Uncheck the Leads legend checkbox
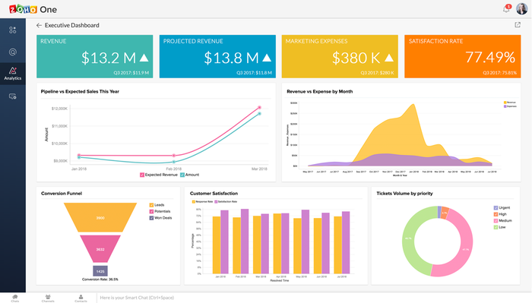This screenshot has width=532, height=303. [151, 205]
